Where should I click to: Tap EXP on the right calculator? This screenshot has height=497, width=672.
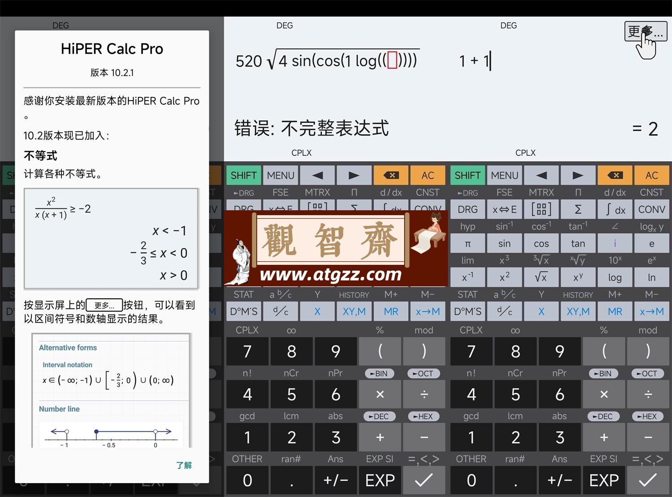604,480
